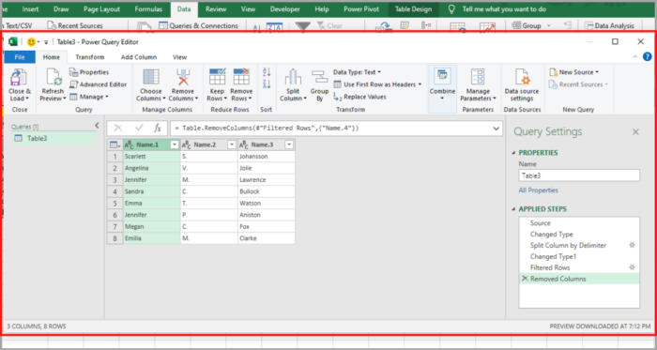Open Use First Row as Headers dropdown arrow
This screenshot has width=657, height=350.
pyautogui.click(x=420, y=84)
